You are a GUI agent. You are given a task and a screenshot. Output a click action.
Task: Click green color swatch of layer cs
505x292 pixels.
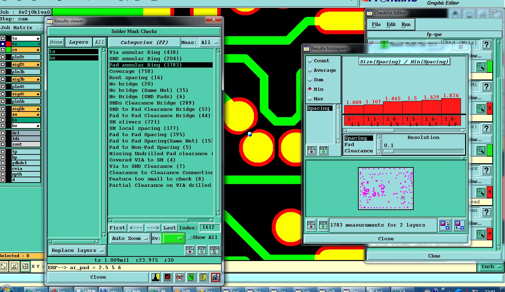tap(8, 50)
